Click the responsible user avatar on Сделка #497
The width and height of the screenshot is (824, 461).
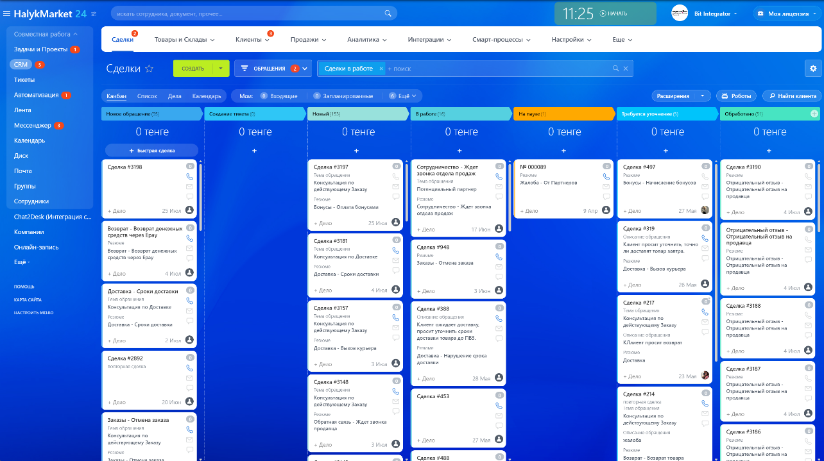click(705, 210)
